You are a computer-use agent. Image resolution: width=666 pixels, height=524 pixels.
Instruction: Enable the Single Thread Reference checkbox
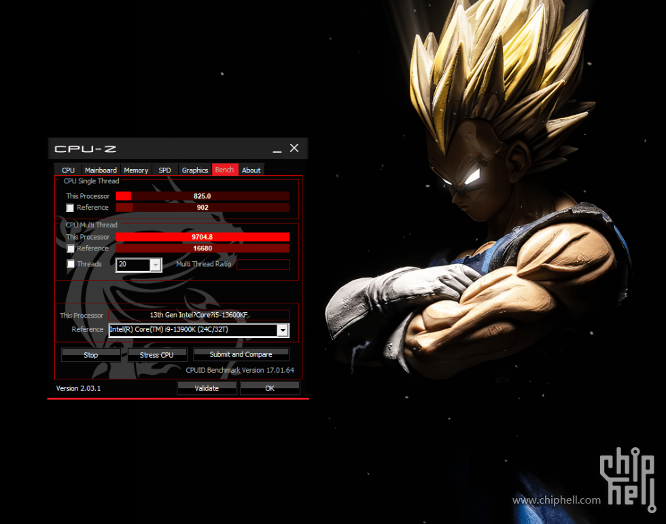point(70,208)
